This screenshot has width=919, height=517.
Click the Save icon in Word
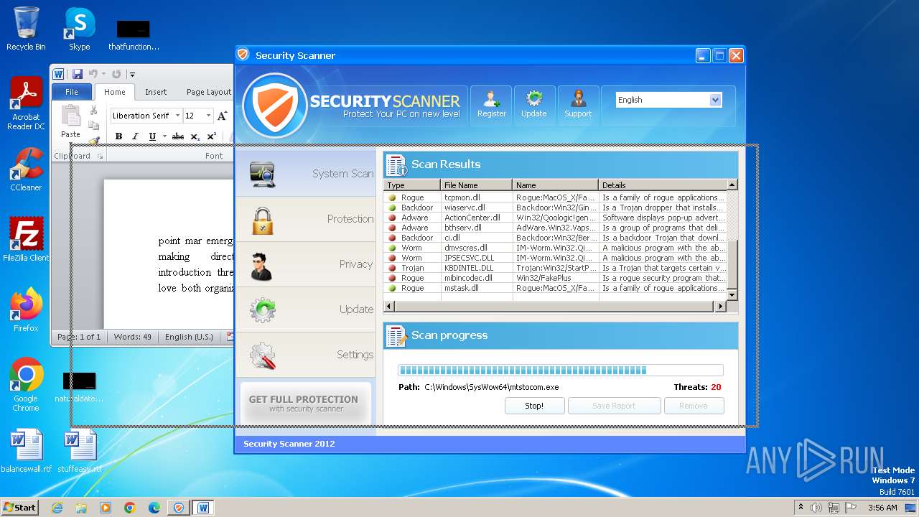pos(77,74)
